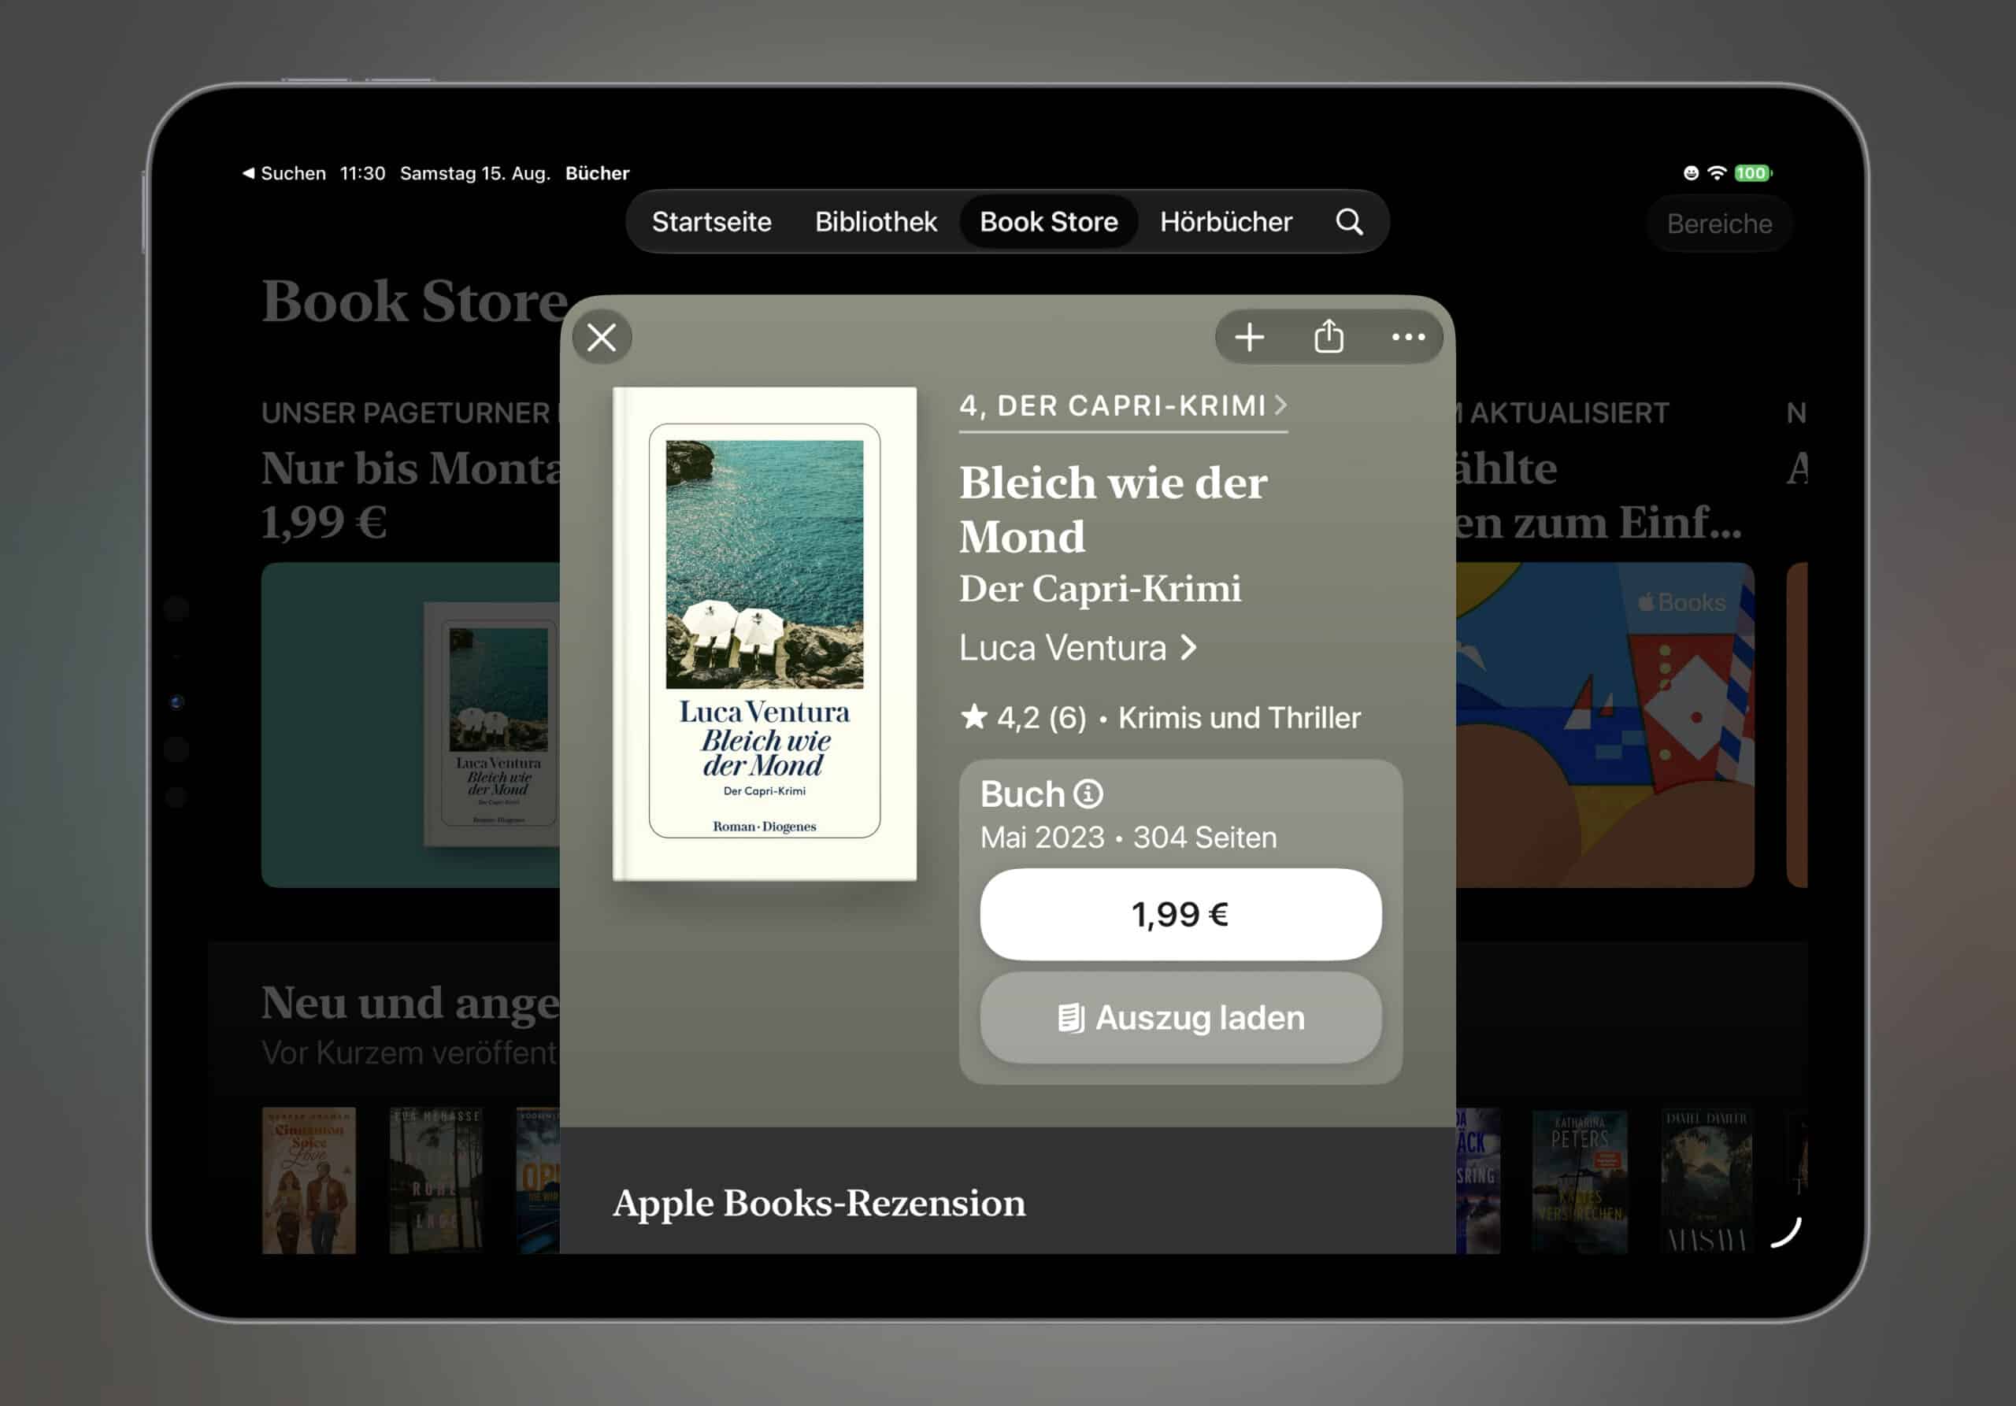Tap Auszug laden to get sample
Screen dimensions: 2016x1406
(x=1180, y=1018)
